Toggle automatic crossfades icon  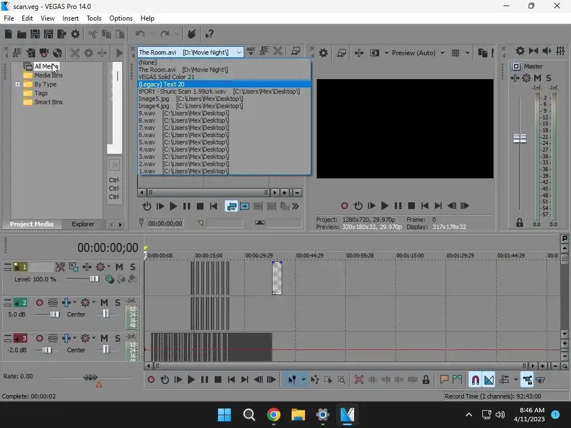point(488,380)
